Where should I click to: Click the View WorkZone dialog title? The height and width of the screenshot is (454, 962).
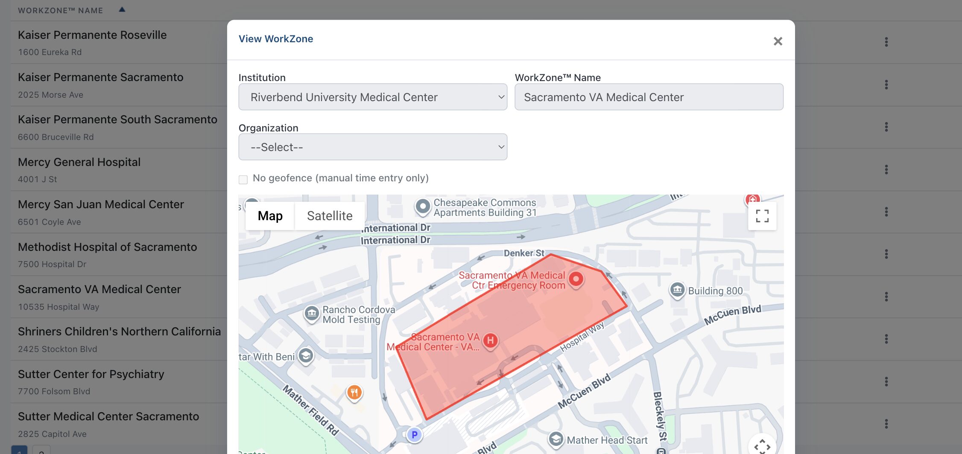tap(276, 39)
